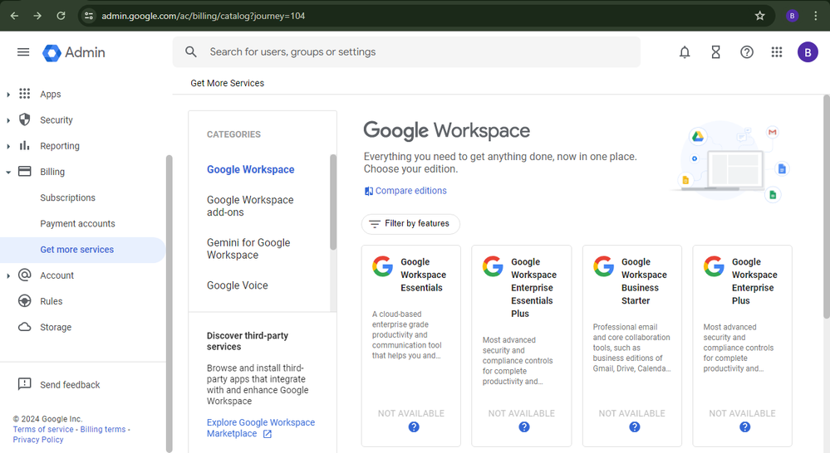Open Terms of service link
The image size is (830, 453).
click(43, 429)
